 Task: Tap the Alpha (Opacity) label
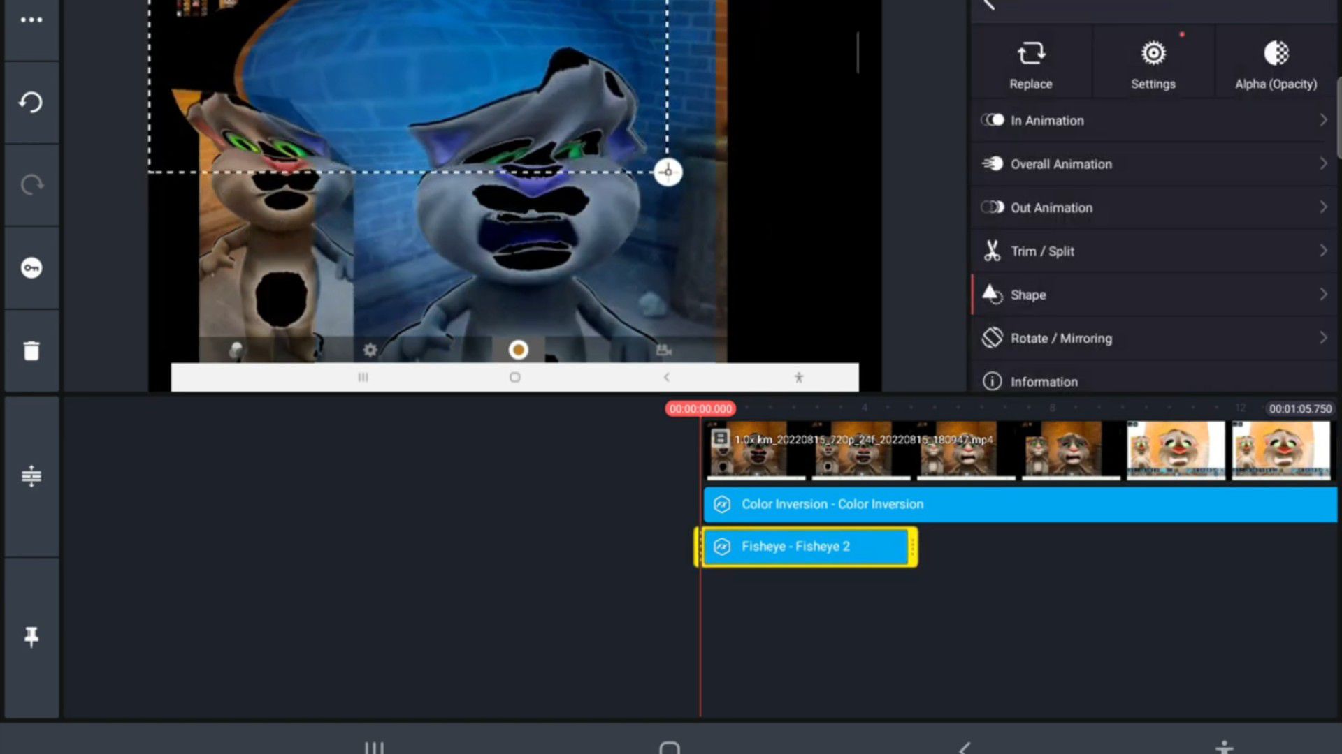click(x=1276, y=84)
